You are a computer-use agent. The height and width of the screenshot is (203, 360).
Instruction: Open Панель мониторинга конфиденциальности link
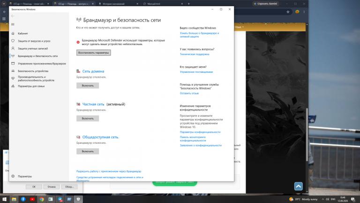pyautogui.click(x=193, y=139)
